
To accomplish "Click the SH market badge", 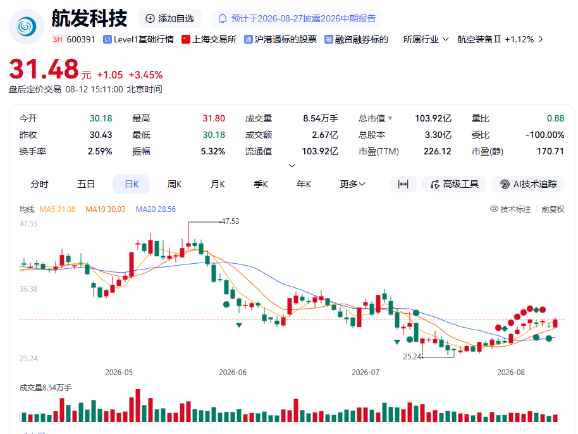I will [58, 39].
